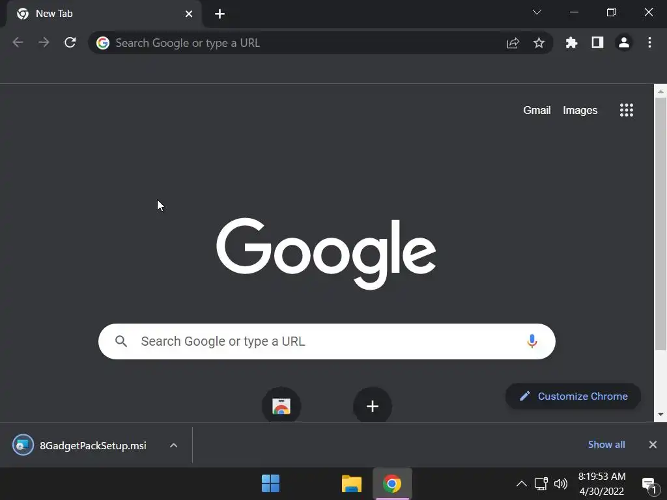Screen dimensions: 667x500
Task: Click the Google logo
Action: (x=326, y=253)
